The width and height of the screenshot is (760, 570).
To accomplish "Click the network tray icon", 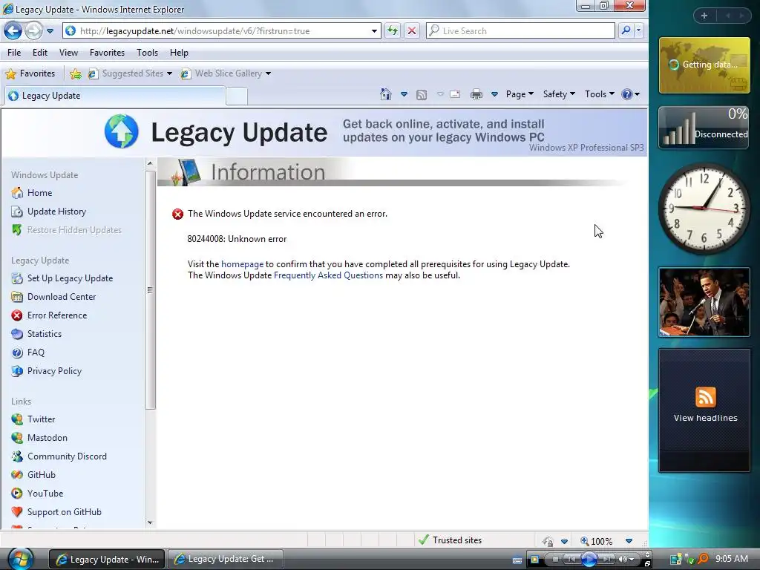I will click(675, 560).
